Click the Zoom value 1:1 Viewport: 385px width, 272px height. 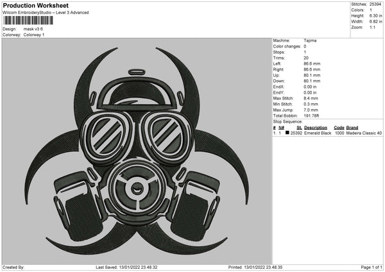tap(372, 27)
